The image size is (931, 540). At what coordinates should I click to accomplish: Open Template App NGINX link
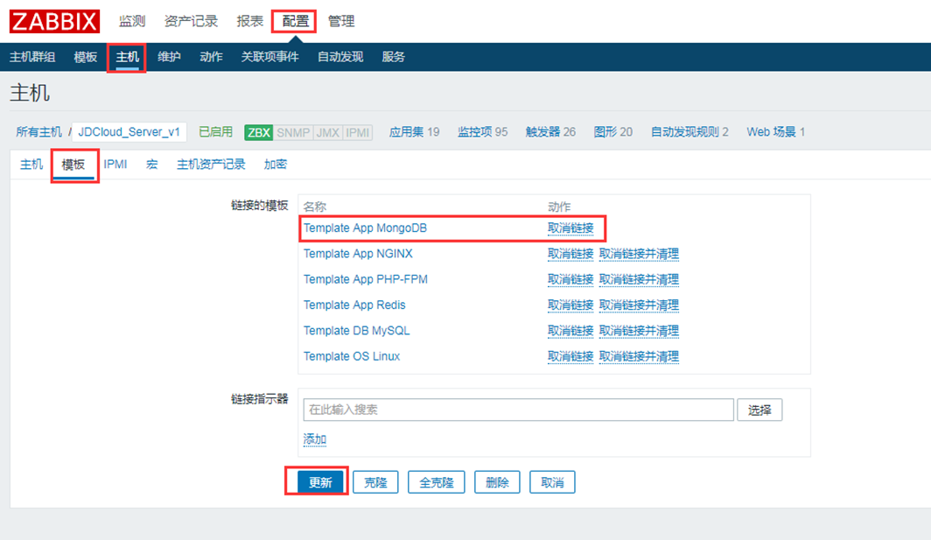(x=358, y=254)
